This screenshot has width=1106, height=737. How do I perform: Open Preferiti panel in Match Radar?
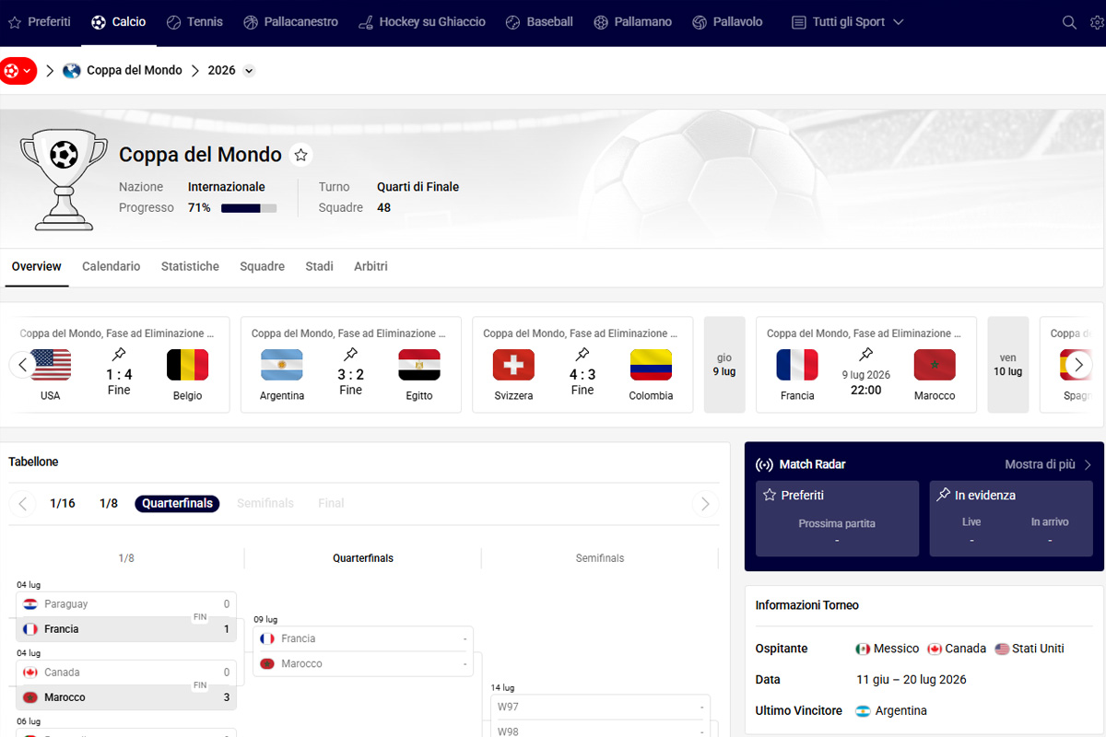click(837, 518)
